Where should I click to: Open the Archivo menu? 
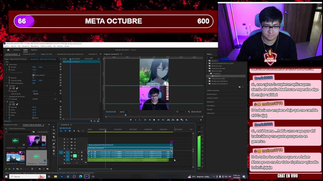tap(7, 46)
